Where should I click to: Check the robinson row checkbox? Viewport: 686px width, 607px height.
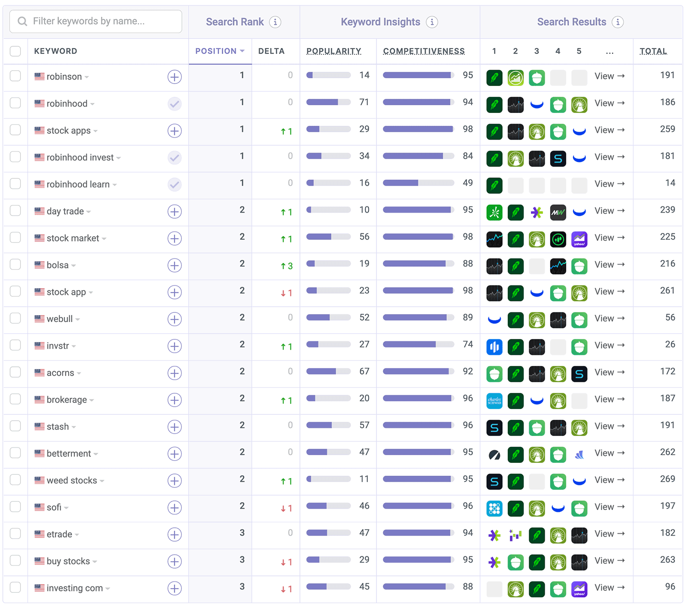pos(16,75)
